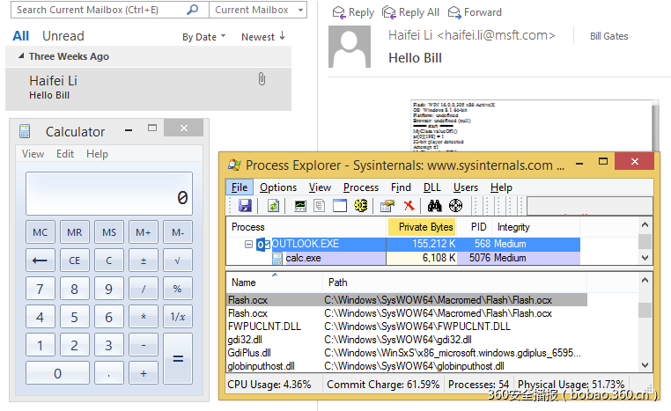
Task: Click the search magnifier in mailbox search
Action: [x=194, y=10]
